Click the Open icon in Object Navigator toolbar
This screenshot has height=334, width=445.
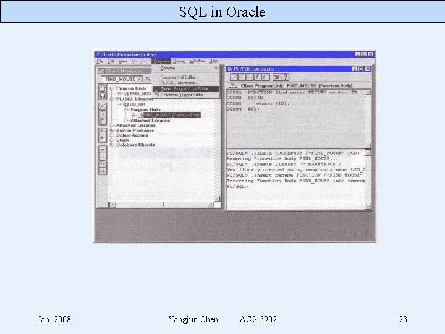coord(102,88)
